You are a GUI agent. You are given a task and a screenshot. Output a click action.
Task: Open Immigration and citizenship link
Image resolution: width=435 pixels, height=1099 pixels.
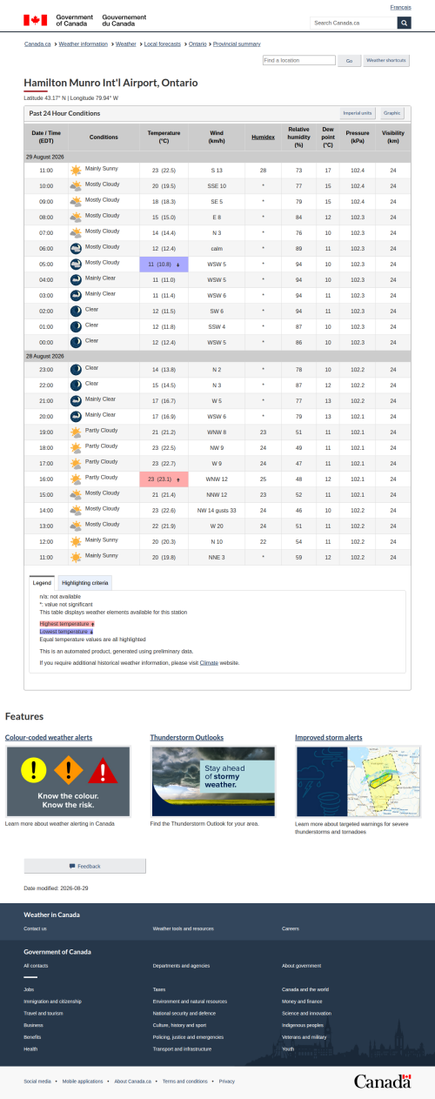click(x=53, y=1002)
